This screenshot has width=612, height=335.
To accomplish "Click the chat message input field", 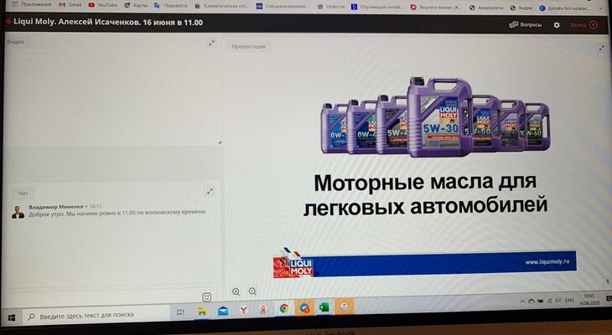I will pyautogui.click(x=106, y=298).
